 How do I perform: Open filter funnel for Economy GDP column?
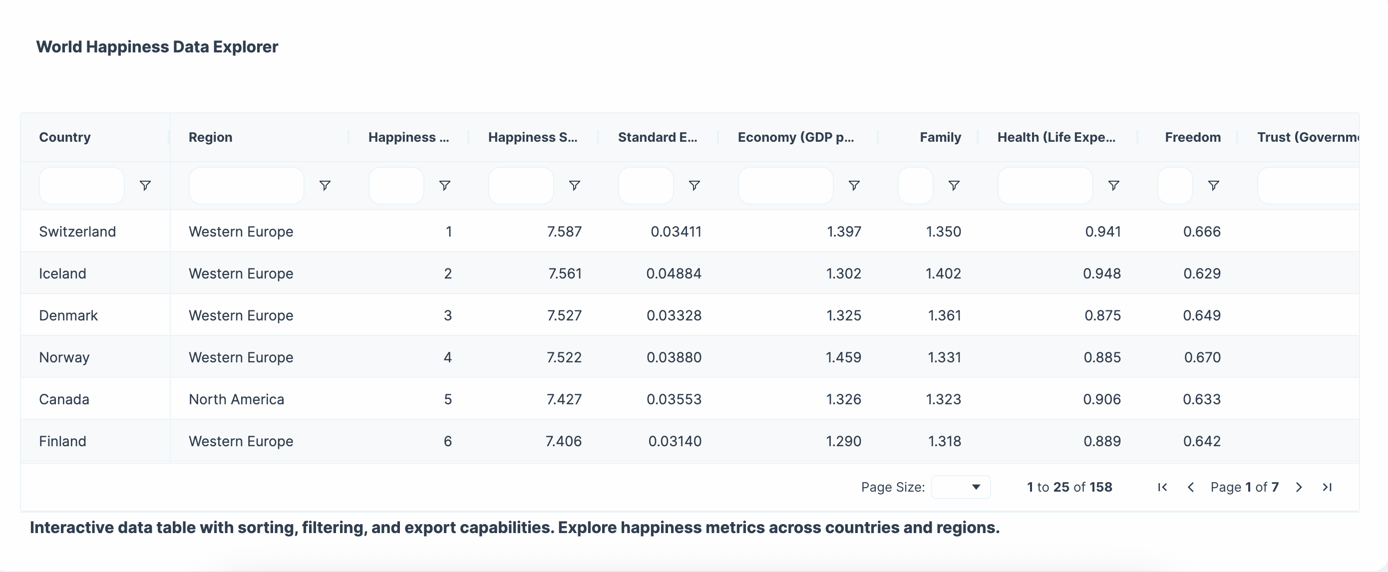pyautogui.click(x=854, y=185)
